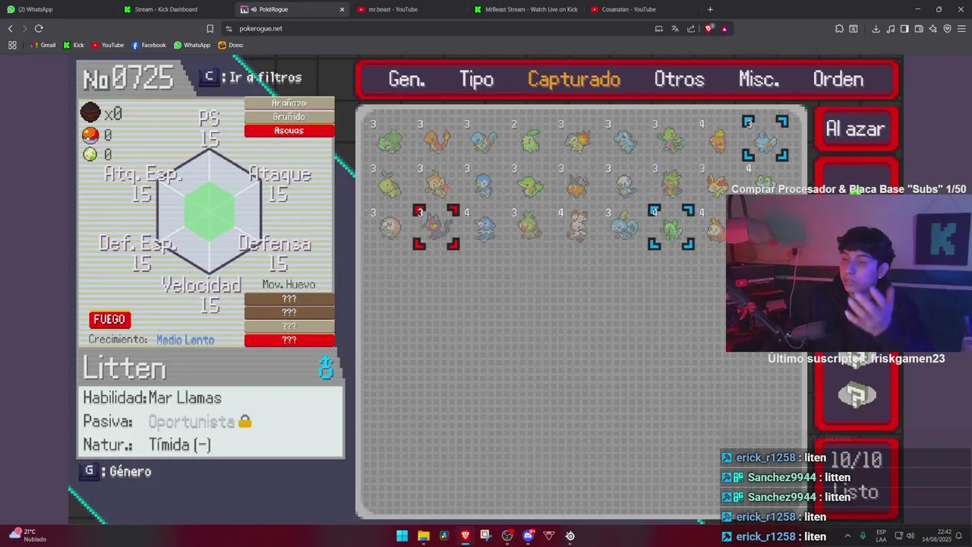Select the Treecko starter sprite
Screen dimensions: 972x547
tap(672, 141)
